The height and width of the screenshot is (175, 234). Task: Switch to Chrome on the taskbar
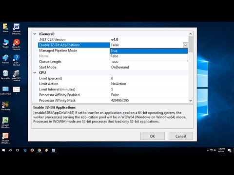coord(39,150)
